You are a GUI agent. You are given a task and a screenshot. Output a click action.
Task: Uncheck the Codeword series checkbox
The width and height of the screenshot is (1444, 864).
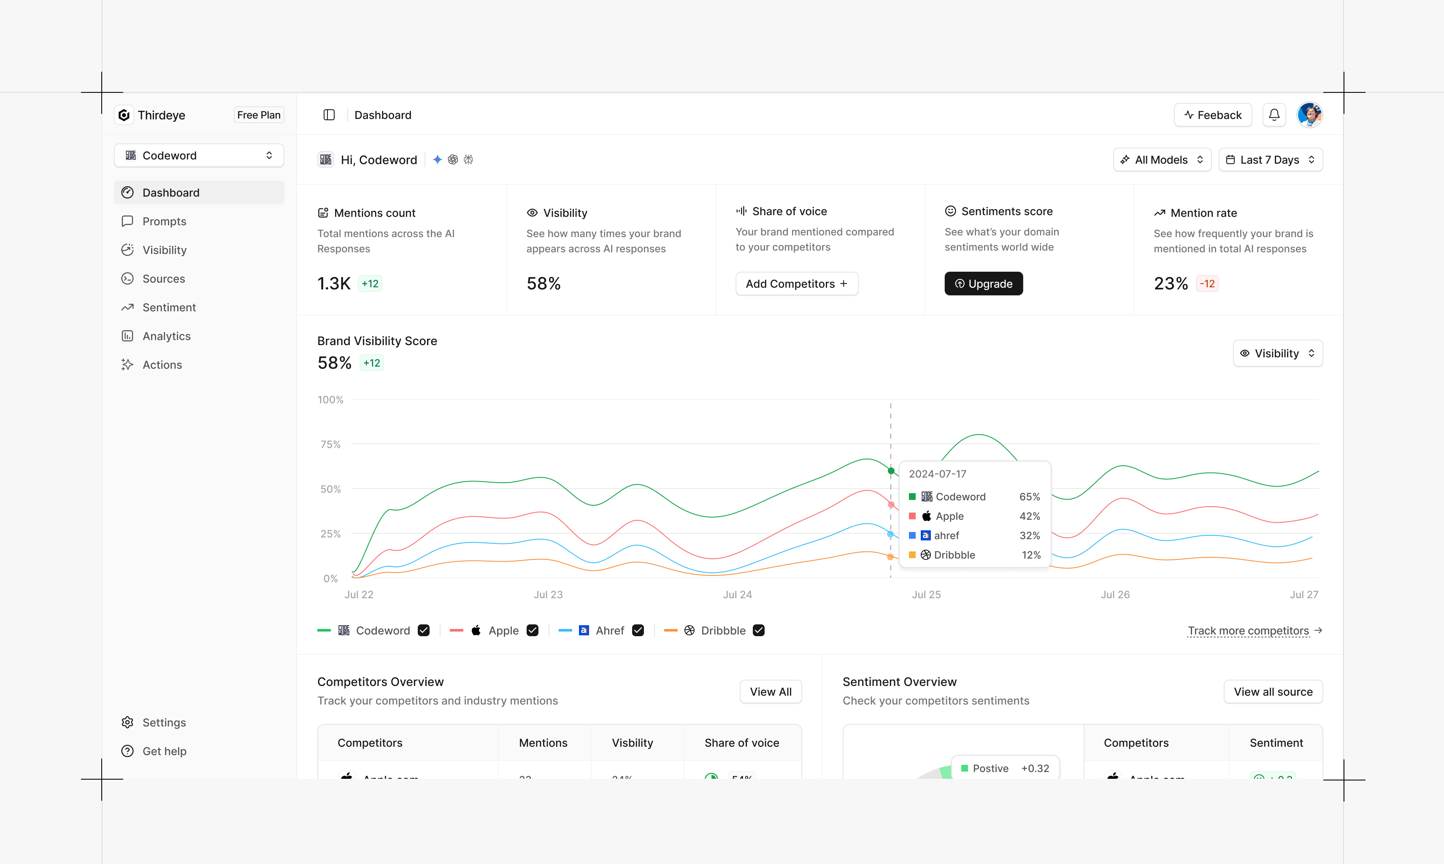point(423,630)
